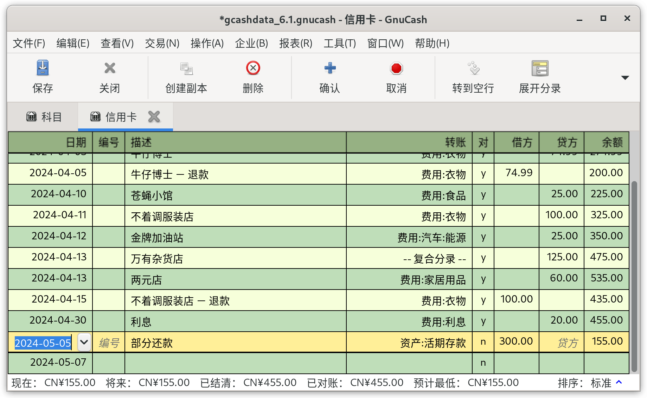Click the 删除 delete transaction icon

coord(253,68)
